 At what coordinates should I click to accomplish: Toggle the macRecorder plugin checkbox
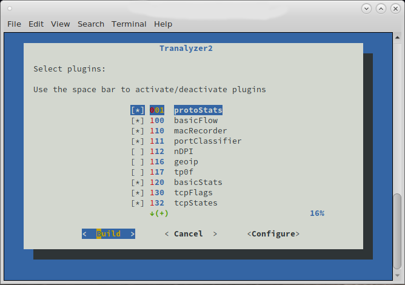(138, 131)
